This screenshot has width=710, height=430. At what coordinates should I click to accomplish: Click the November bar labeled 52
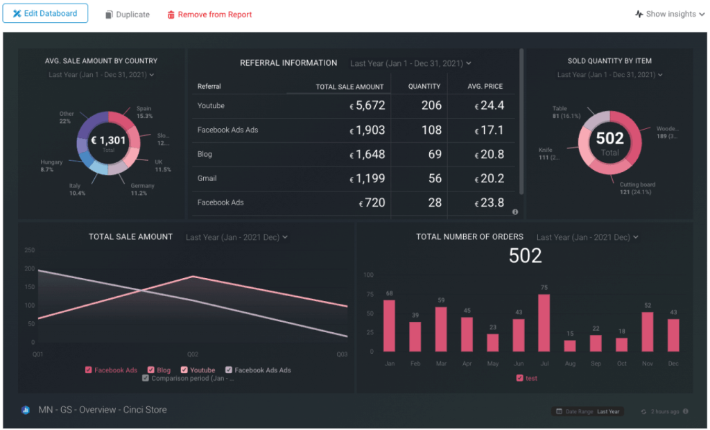point(648,332)
